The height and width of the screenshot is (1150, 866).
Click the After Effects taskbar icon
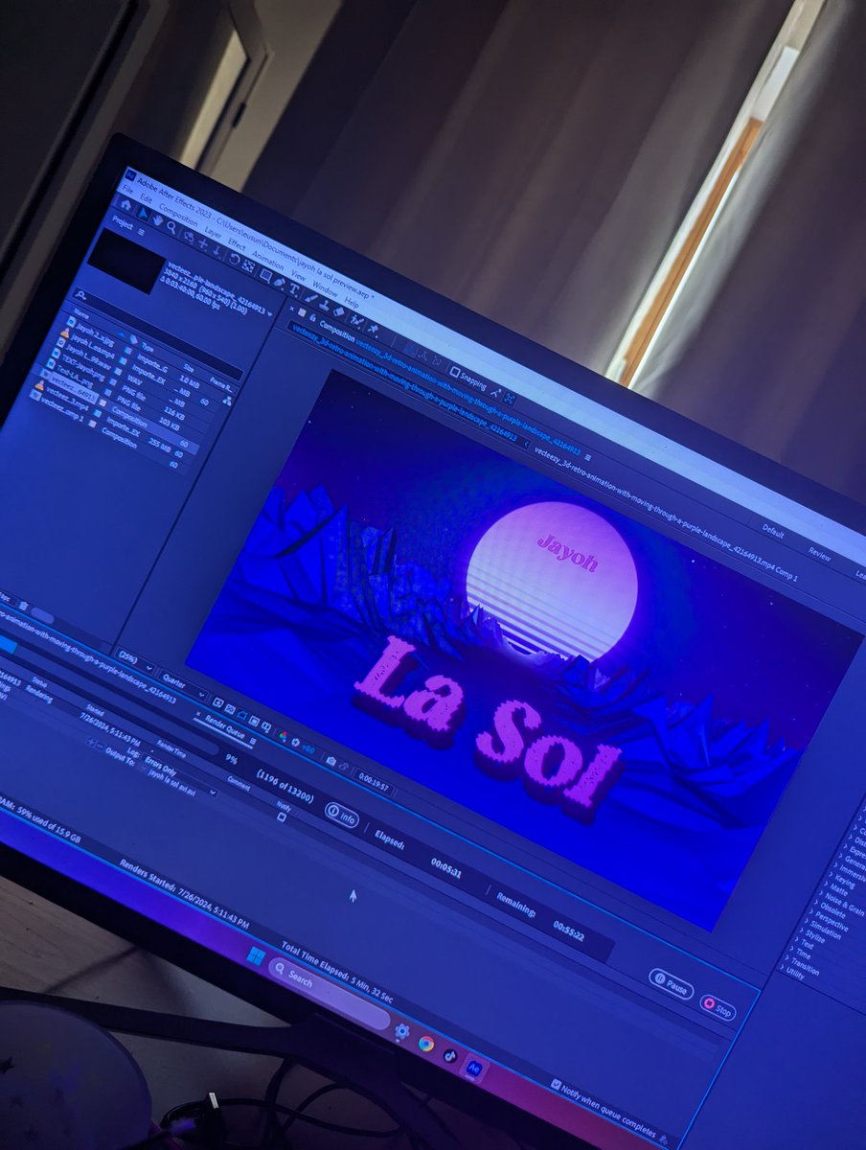coord(475,1068)
